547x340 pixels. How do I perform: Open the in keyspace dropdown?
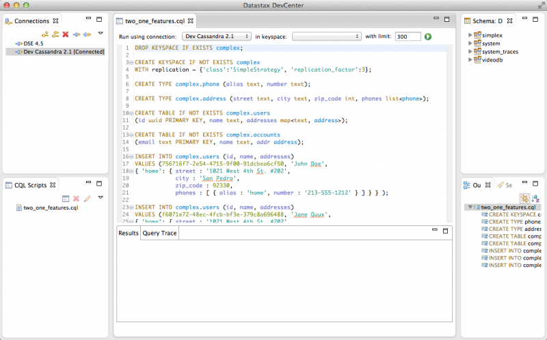327,37
